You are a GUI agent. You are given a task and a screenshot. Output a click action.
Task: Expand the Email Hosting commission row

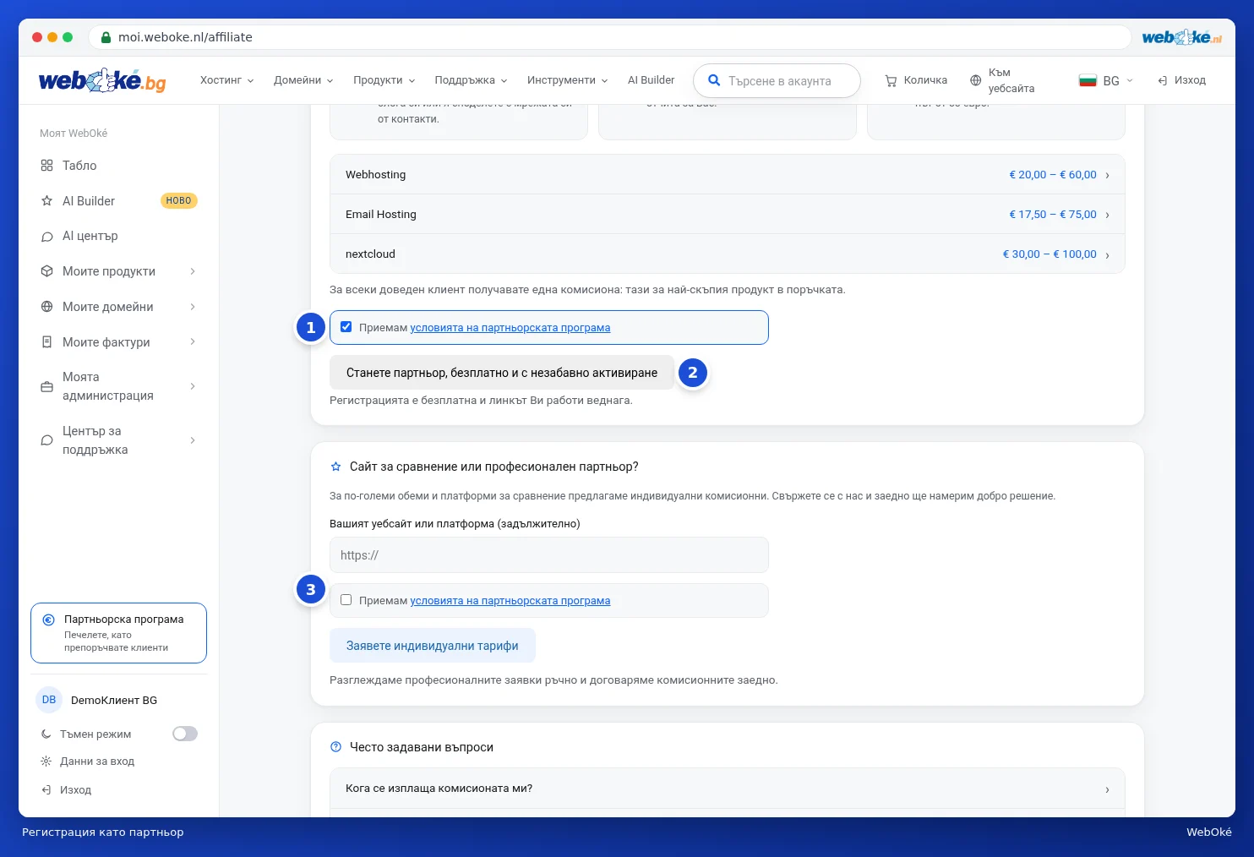click(727, 215)
